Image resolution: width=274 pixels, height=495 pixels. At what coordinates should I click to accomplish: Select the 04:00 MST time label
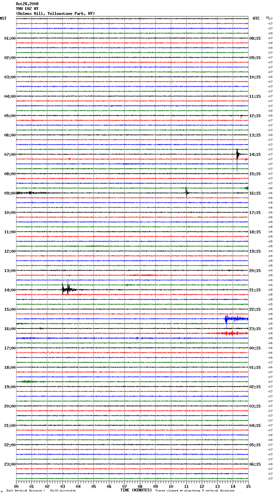pyautogui.click(x=10, y=96)
